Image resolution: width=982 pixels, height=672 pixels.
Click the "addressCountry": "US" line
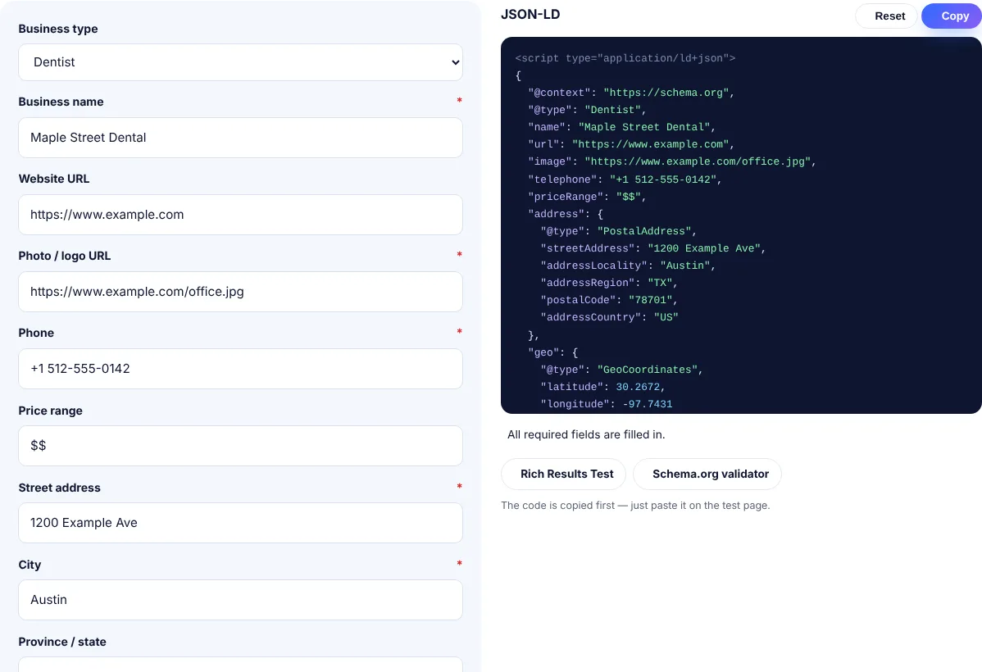[x=609, y=317]
